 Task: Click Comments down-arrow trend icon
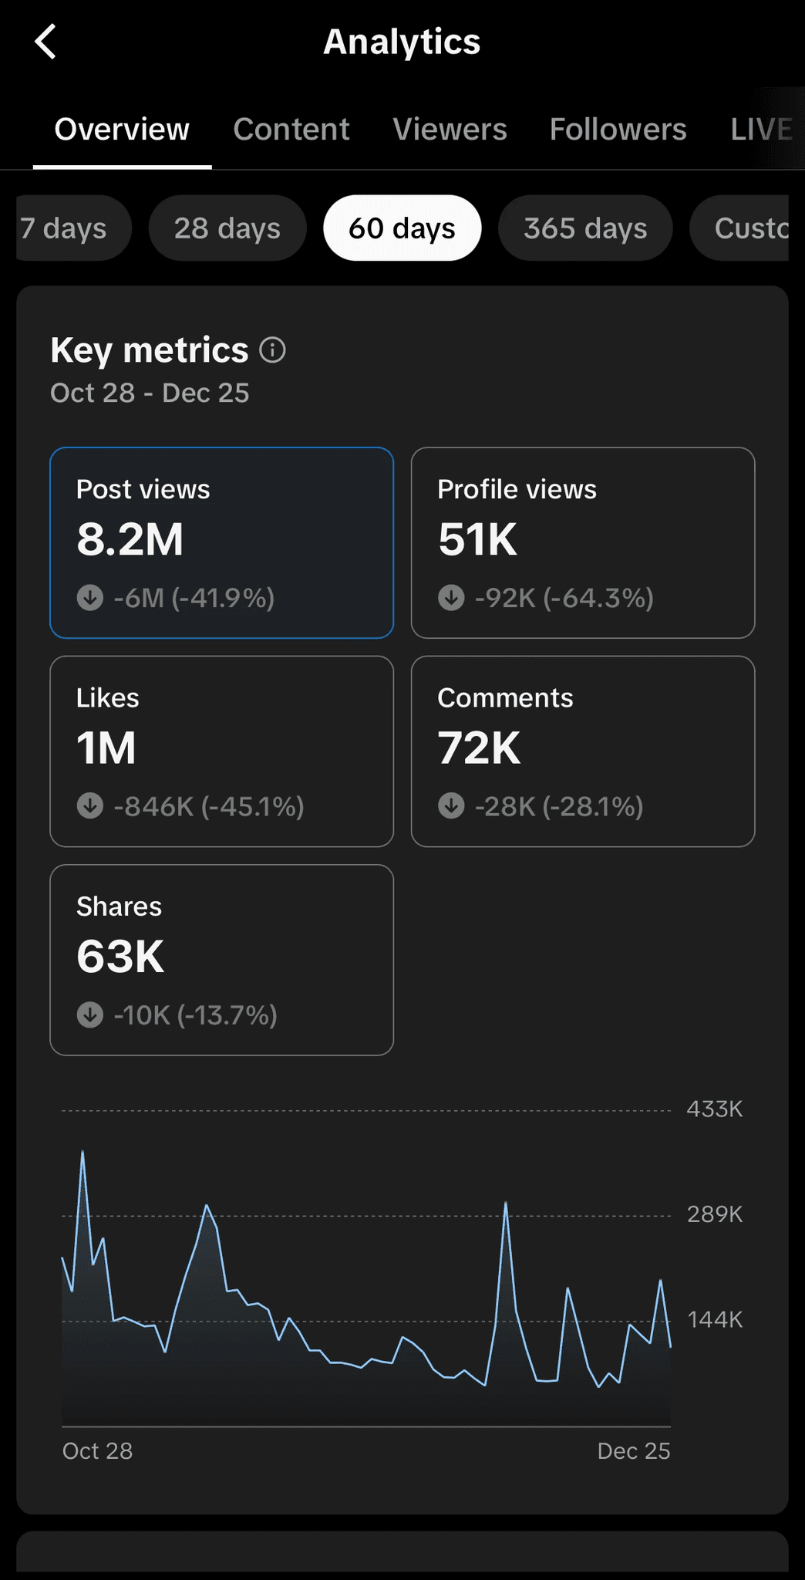tap(451, 806)
